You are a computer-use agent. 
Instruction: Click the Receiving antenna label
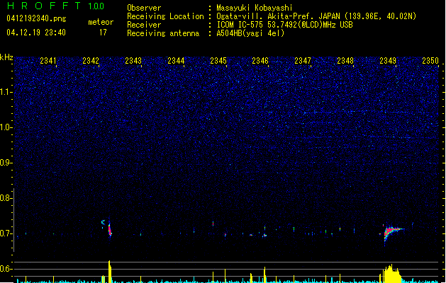[163, 33]
